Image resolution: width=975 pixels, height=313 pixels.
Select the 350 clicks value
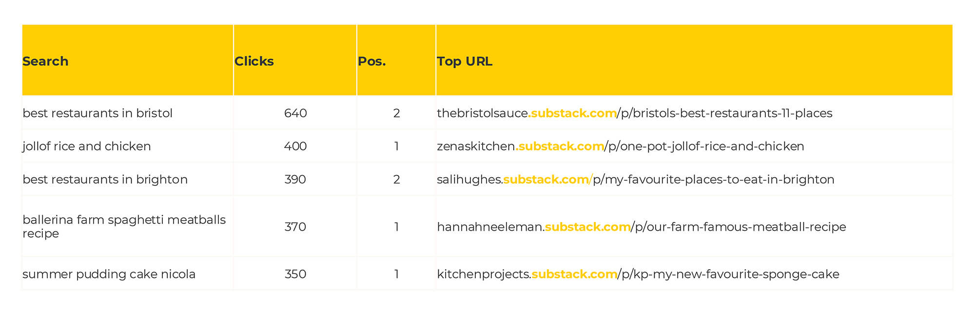tap(295, 275)
